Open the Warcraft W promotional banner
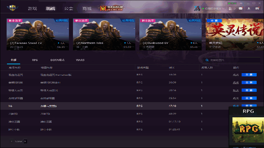264x148 pixels. click(111, 8)
